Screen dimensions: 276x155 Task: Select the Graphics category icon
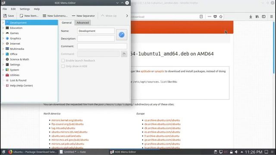7,38
